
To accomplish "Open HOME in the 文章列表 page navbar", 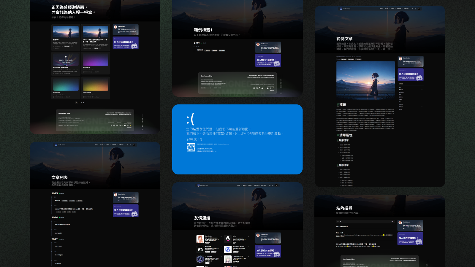I will (x=96, y=145).
